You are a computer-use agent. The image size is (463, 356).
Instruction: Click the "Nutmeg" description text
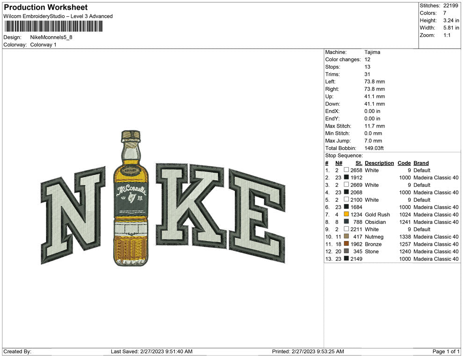click(x=374, y=236)
